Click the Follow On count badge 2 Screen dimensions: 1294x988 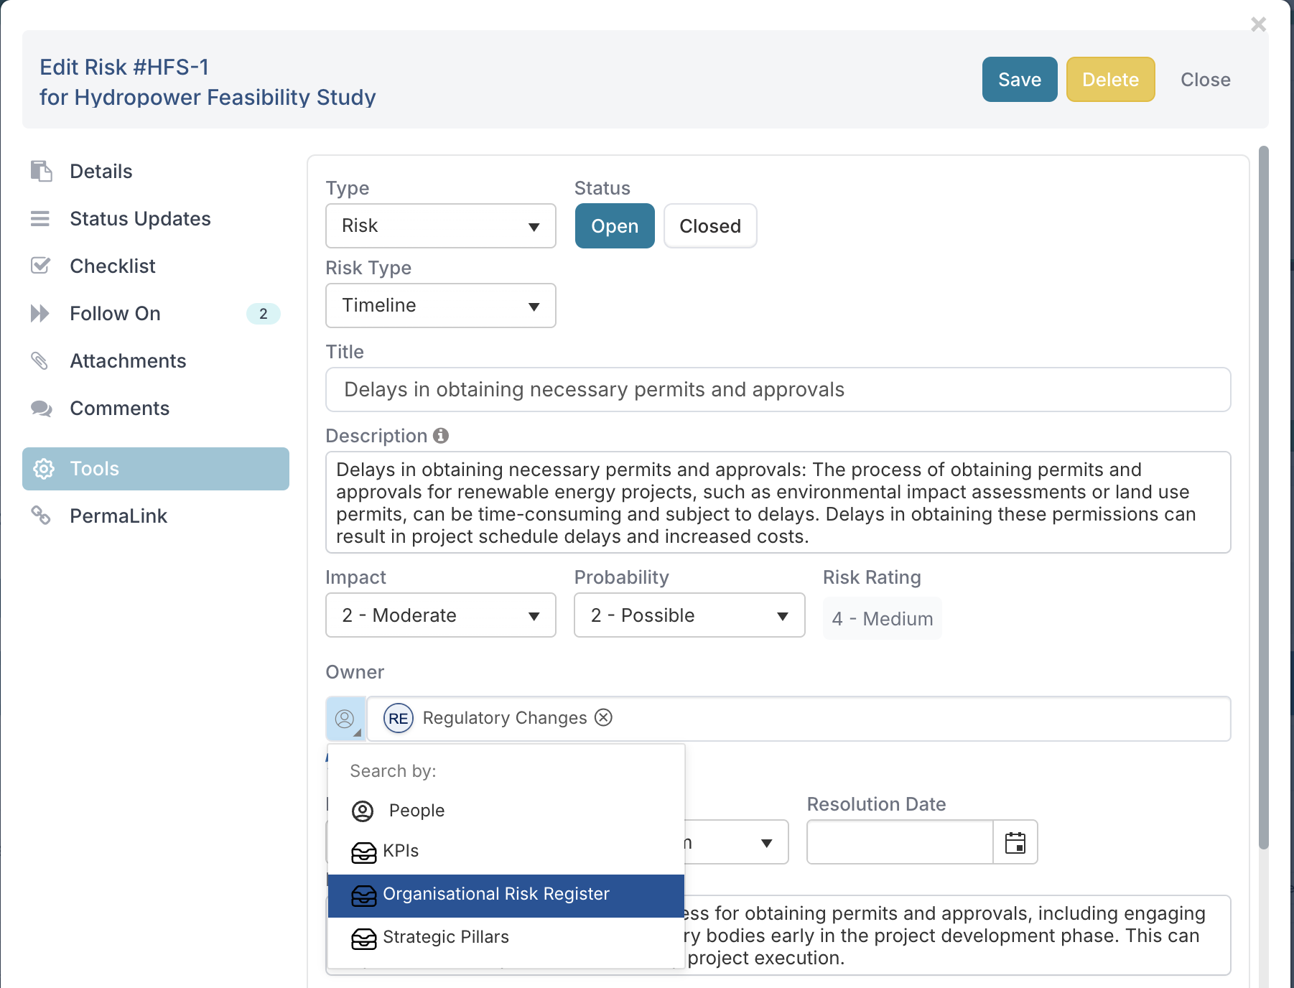(x=263, y=314)
